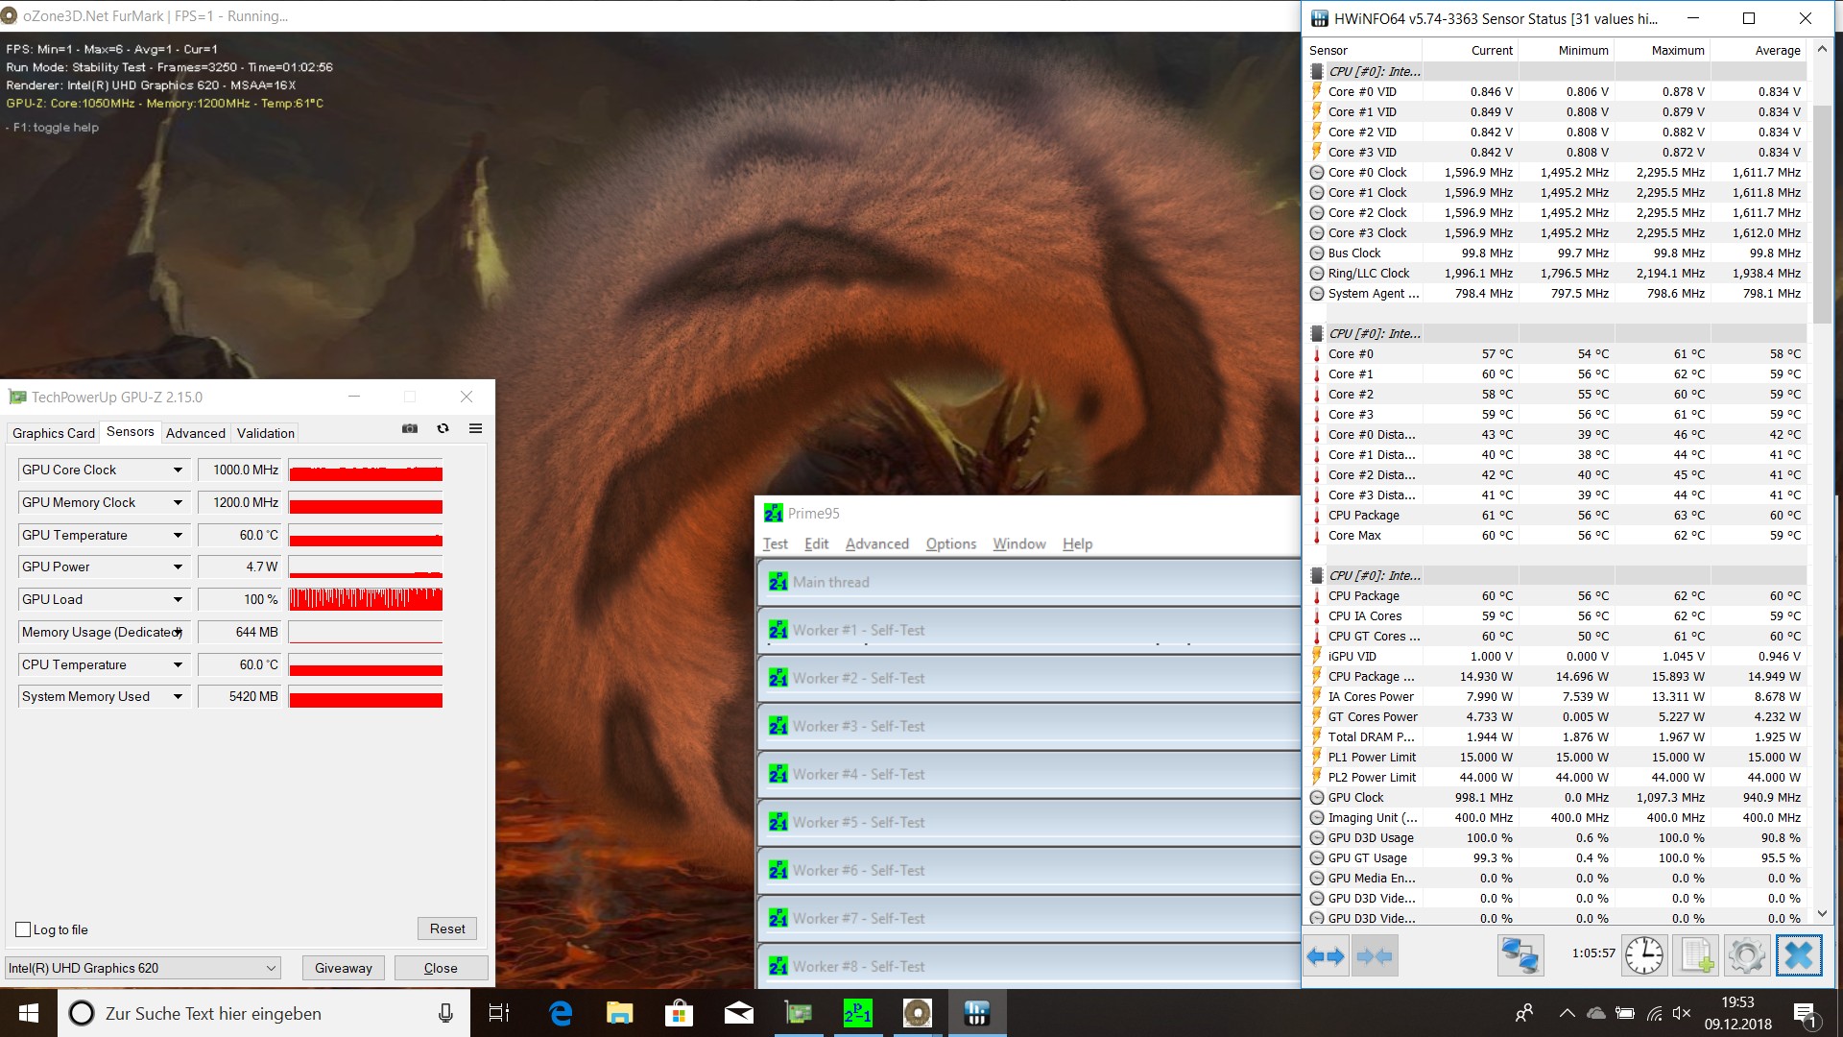Open GPU Core Clock sensor dropdown
The image size is (1843, 1037).
pyautogui.click(x=178, y=470)
